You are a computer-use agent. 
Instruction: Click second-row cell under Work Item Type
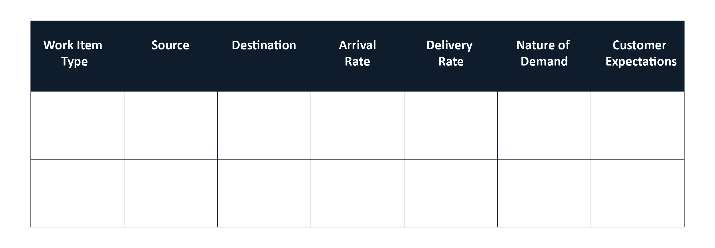(77, 193)
